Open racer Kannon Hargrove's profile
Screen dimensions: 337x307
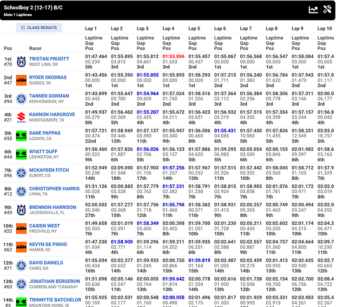[x=52, y=114]
